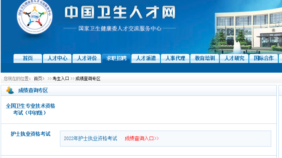Click the 中国卫生人才网 site title
Viewport: 282px width, 158px height.
(x=120, y=12)
